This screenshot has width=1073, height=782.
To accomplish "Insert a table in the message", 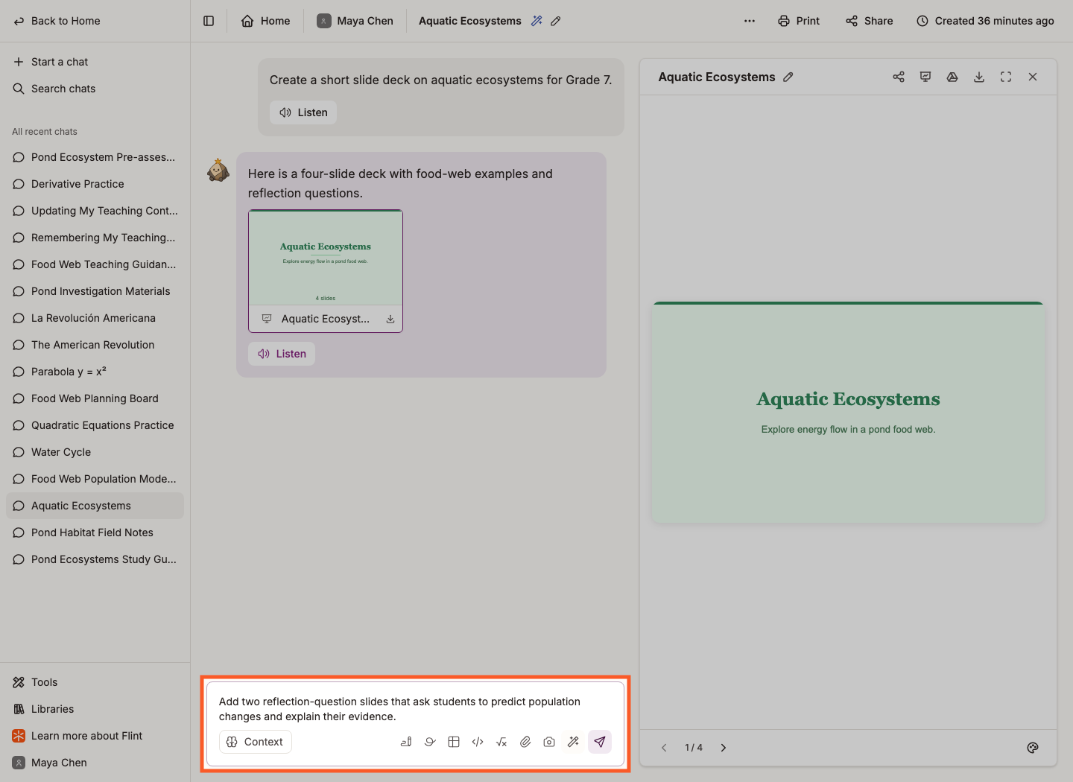I will coord(454,742).
